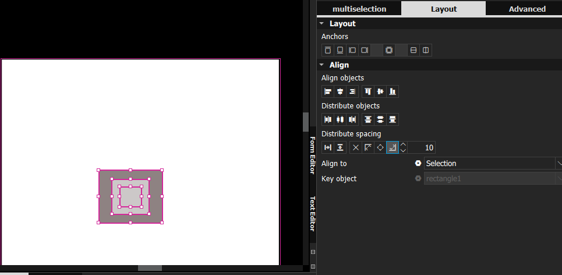Distribute horizontal spacing between objects

click(x=328, y=147)
